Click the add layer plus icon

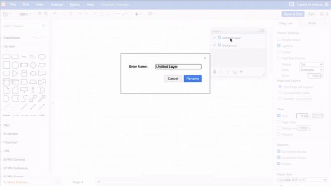[241, 72]
